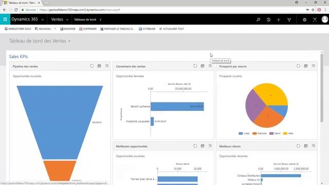This screenshot has height=185, width=329.
Task: Enlarge the Prospects par source chart
Action: 313,66
